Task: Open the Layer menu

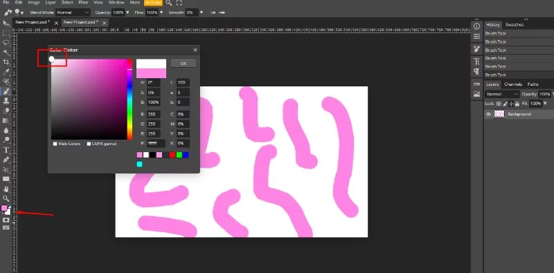Action: click(51, 3)
